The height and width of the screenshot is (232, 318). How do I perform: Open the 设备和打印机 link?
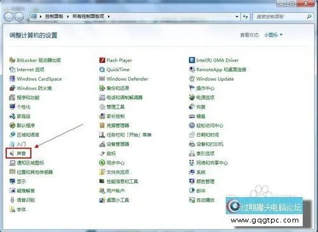[x=210, y=144]
